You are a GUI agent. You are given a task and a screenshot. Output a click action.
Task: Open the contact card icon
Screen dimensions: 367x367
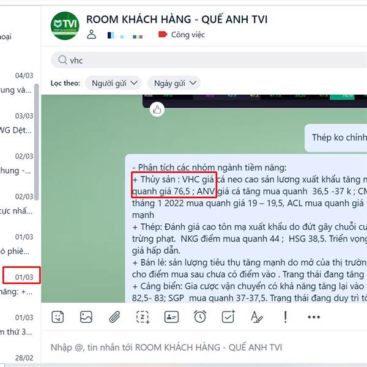pyautogui.click(x=171, y=317)
